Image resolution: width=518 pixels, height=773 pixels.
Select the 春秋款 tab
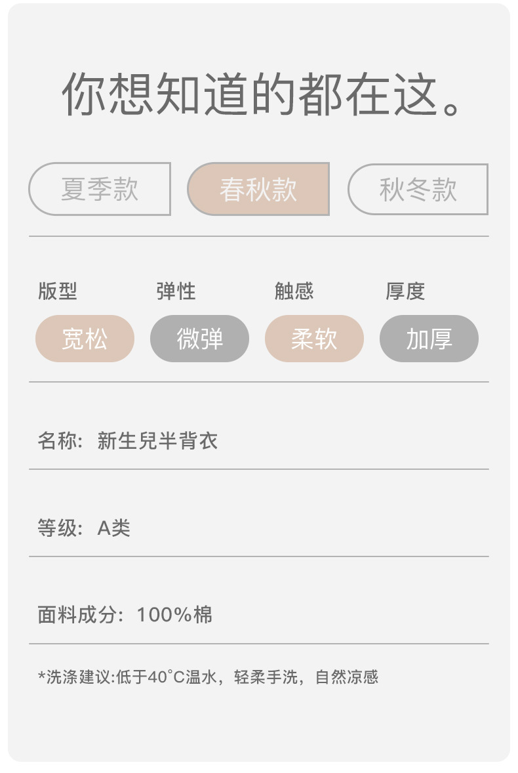[x=258, y=189]
